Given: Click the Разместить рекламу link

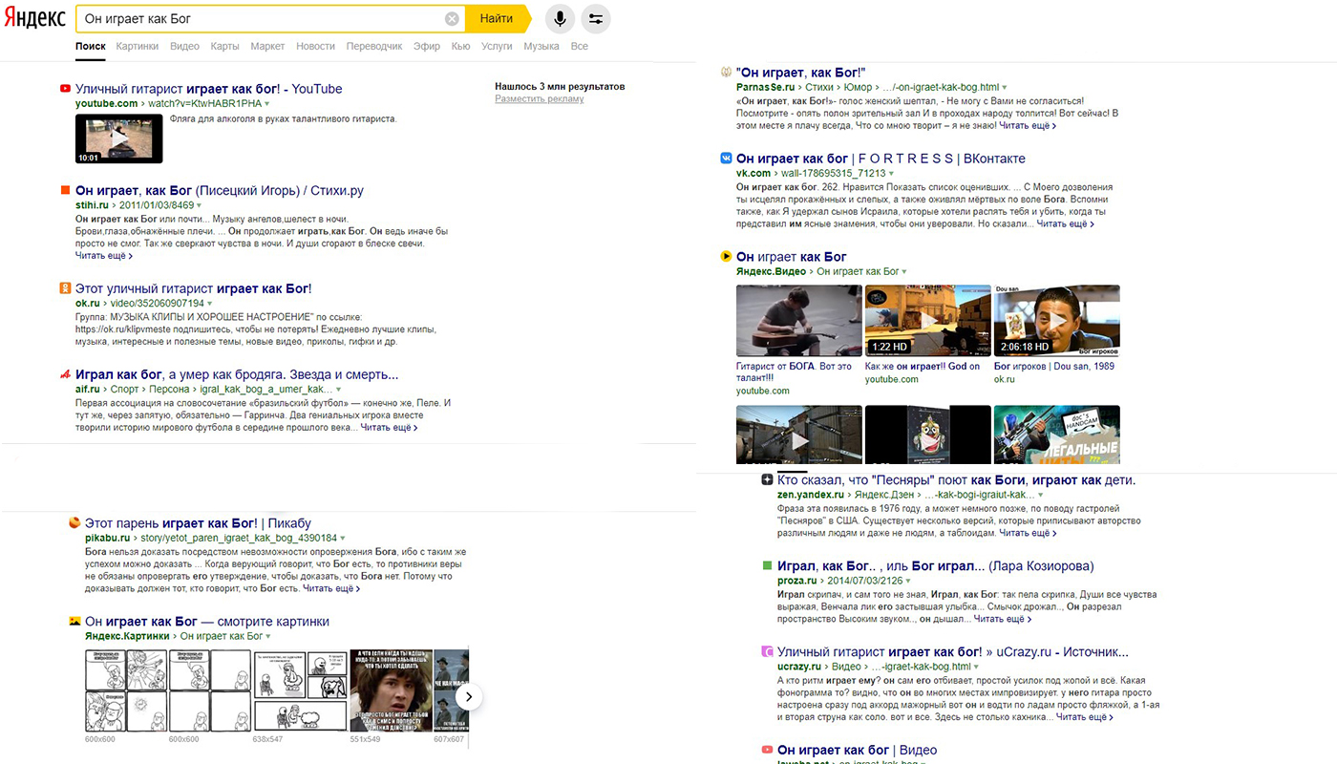Looking at the screenshot, I should click(x=539, y=99).
